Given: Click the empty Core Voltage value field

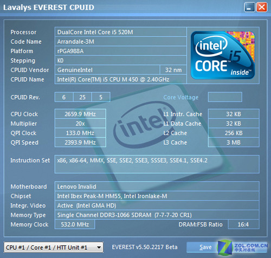Looking at the screenshot, I should tap(225, 97).
